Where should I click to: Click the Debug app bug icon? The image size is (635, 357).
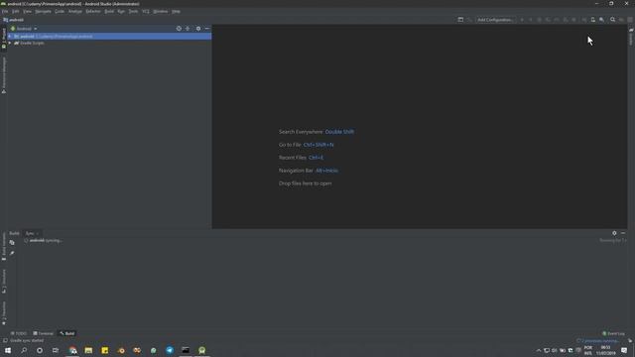(x=539, y=20)
